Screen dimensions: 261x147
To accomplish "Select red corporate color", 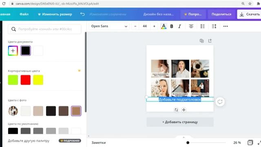I will click(x=26, y=80).
